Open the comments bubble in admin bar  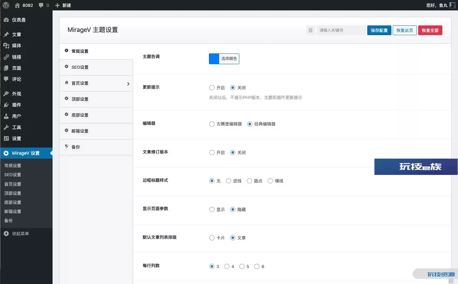(41, 5)
